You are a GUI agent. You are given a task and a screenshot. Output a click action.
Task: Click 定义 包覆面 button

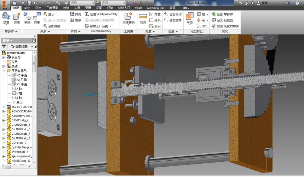click(x=222, y=20)
